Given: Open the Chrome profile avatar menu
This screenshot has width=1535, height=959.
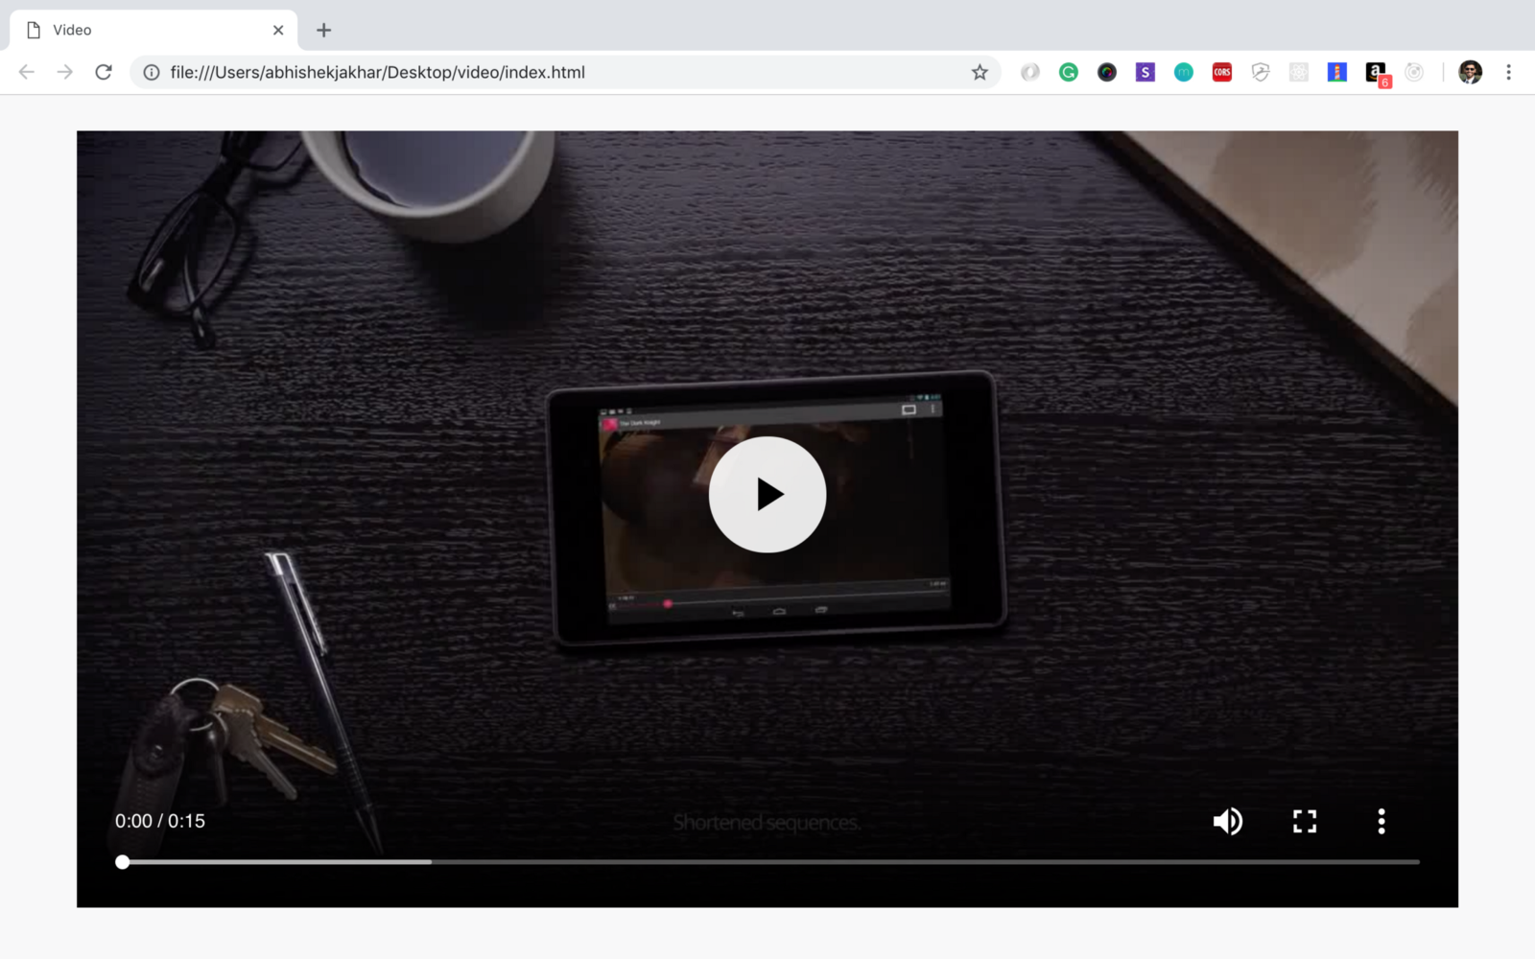Looking at the screenshot, I should (1471, 72).
